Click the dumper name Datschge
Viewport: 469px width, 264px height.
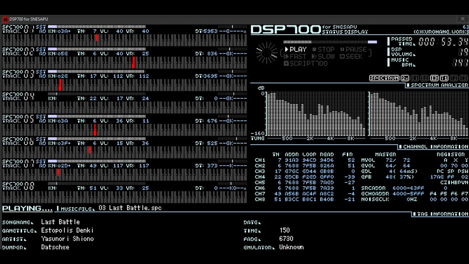(x=55, y=247)
